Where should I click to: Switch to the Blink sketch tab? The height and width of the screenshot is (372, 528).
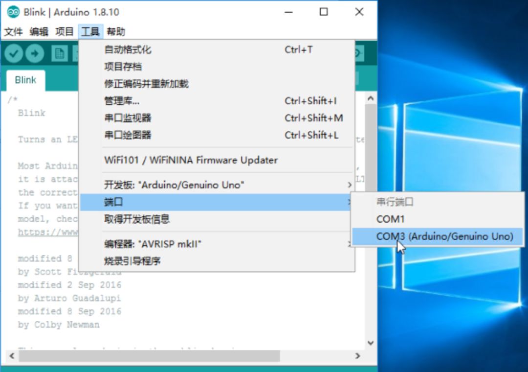(x=25, y=80)
